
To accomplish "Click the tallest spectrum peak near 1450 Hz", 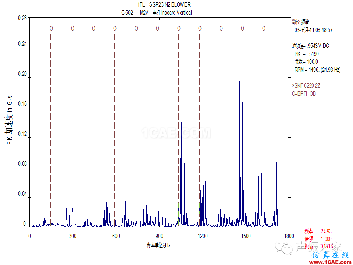I will pos(239,68).
